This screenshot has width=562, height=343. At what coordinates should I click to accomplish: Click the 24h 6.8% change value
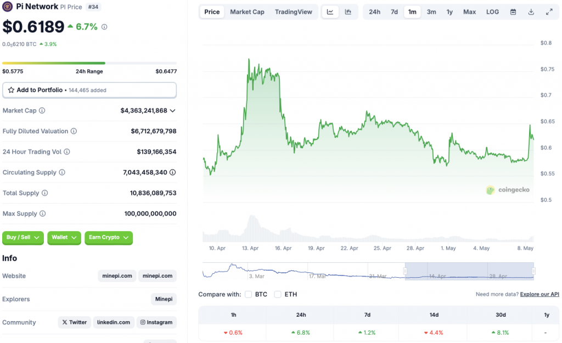[301, 333]
